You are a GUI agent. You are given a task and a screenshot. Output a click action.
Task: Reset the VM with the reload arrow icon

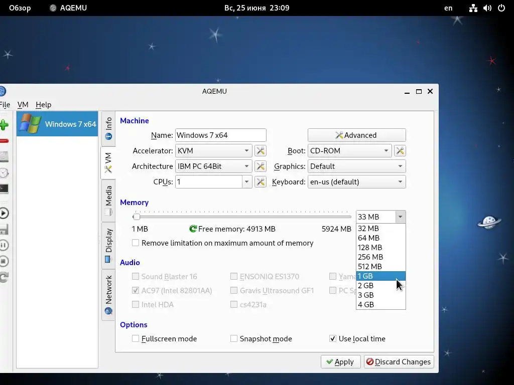click(4, 277)
